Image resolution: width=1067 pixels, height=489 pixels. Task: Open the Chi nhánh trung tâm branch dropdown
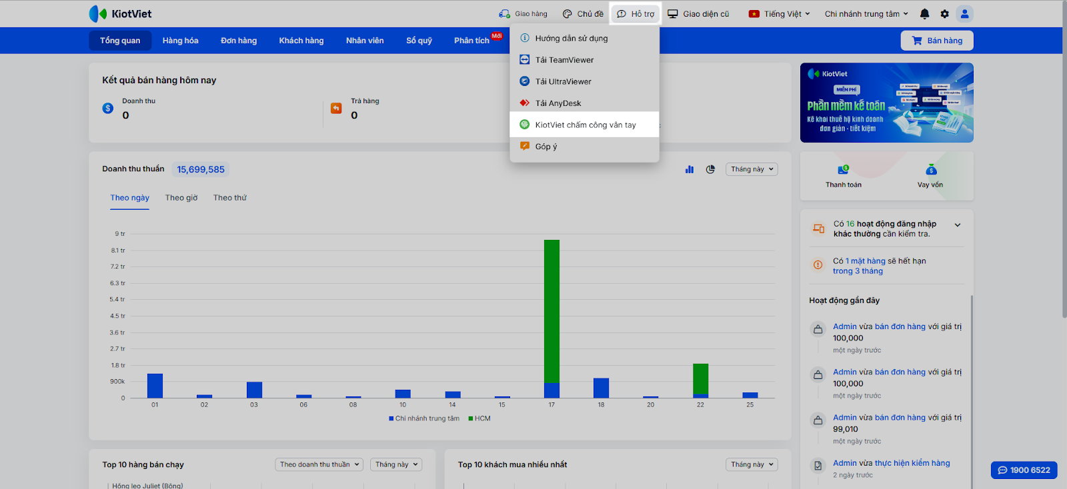pyautogui.click(x=866, y=13)
